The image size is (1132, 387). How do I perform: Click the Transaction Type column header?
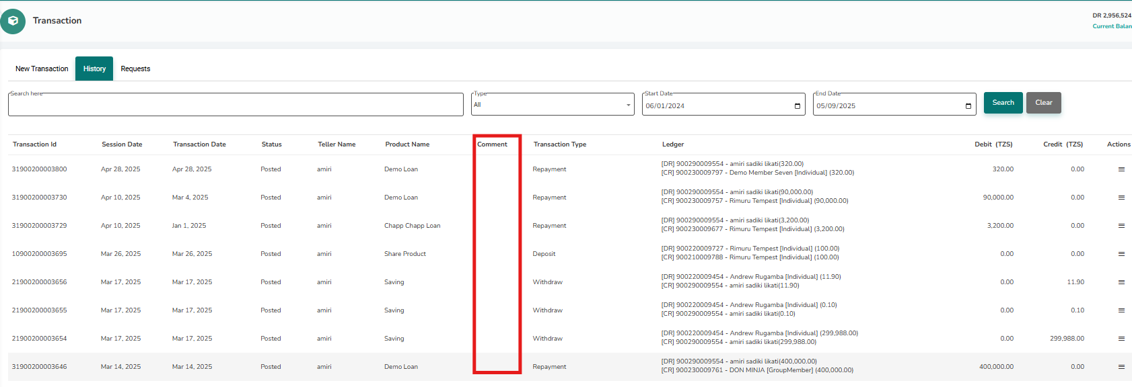click(560, 144)
